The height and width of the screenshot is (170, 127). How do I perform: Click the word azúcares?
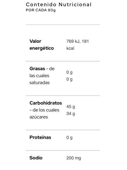[39, 117]
